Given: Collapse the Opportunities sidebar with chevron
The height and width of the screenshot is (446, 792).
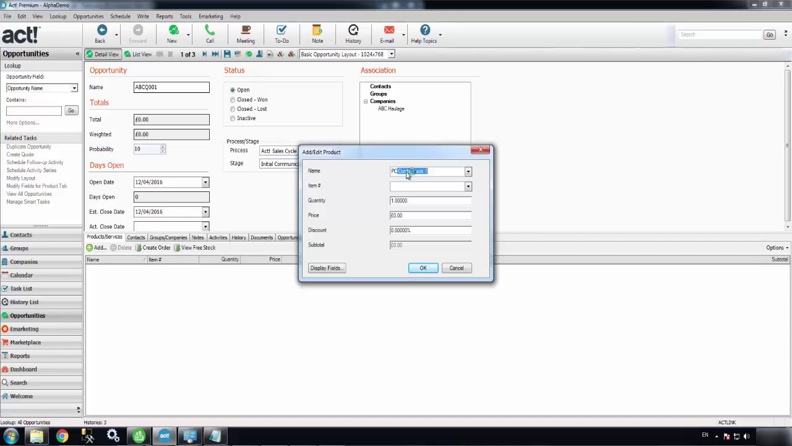Looking at the screenshot, I should tap(77, 54).
